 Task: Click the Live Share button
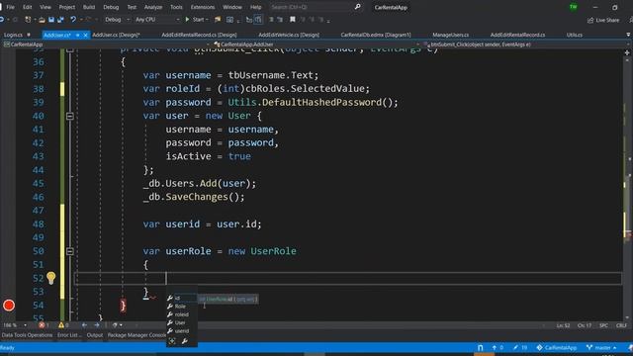[604, 20]
